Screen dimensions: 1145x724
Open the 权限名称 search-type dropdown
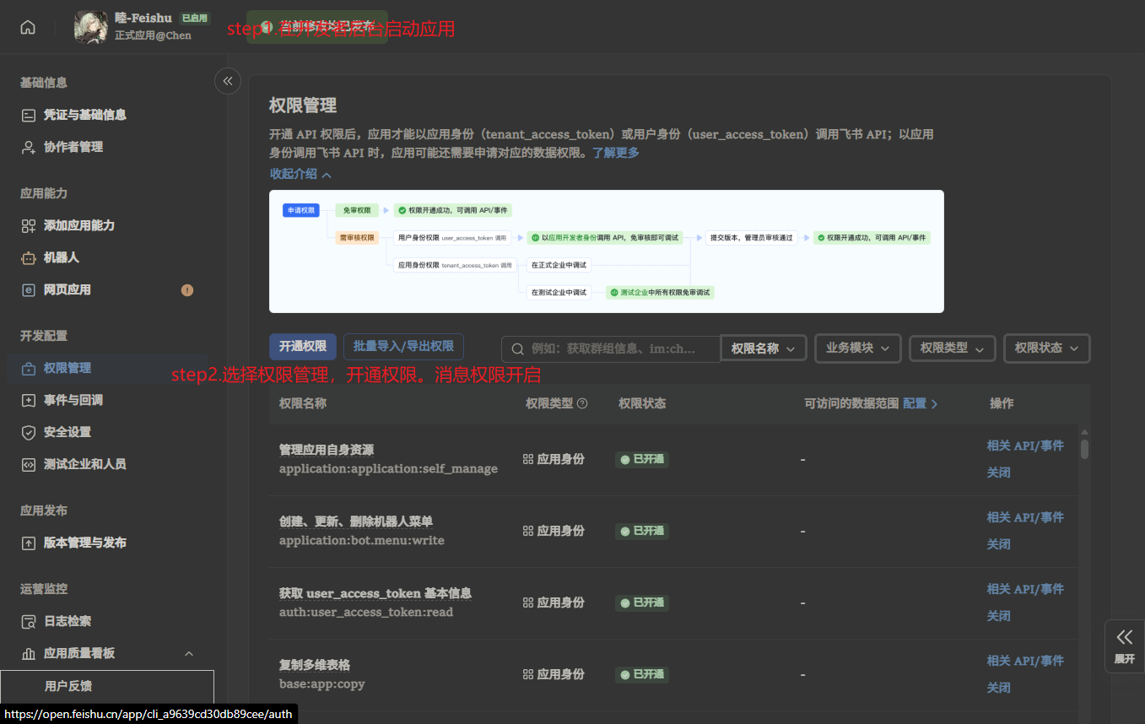pyautogui.click(x=764, y=348)
